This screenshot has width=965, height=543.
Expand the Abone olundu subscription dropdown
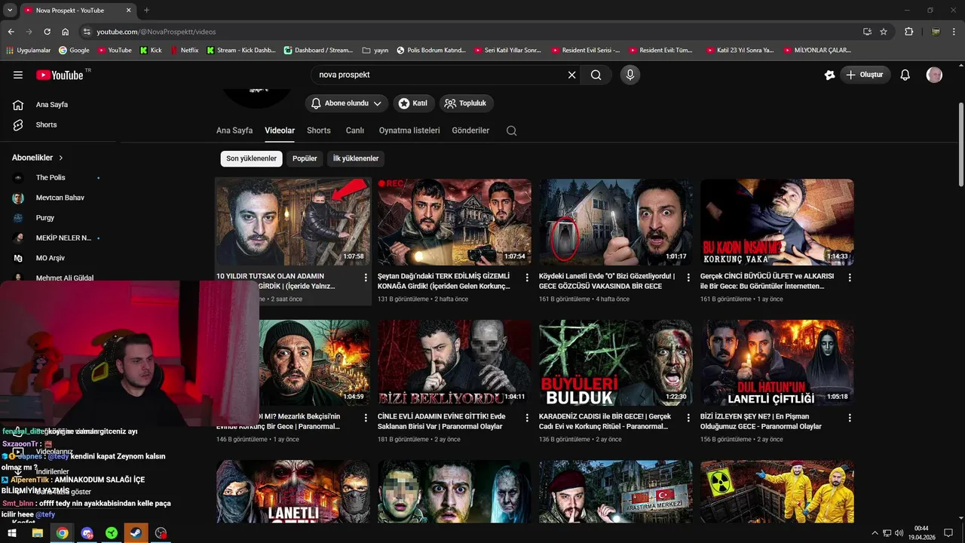347,103
